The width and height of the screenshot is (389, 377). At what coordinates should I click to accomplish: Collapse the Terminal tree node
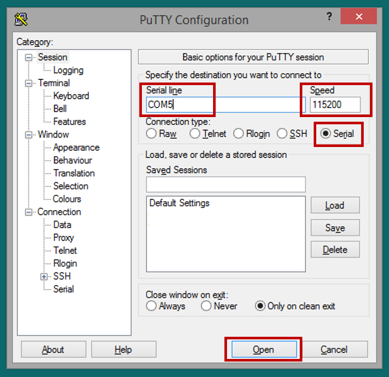tap(28, 84)
